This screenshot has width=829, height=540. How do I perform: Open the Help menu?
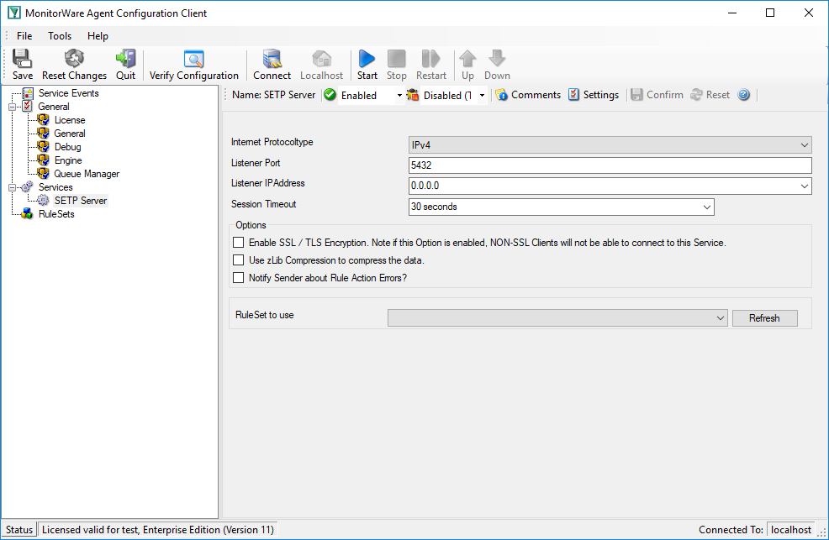98,36
